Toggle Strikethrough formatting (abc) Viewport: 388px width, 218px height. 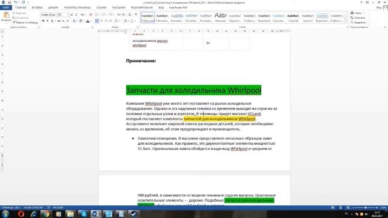(59, 21)
